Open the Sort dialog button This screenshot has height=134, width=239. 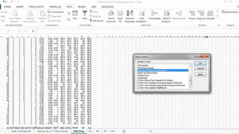[75, 15]
